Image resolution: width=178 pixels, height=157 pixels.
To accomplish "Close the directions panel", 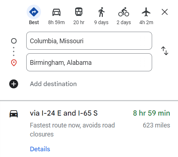I will pyautogui.click(x=165, y=12).
